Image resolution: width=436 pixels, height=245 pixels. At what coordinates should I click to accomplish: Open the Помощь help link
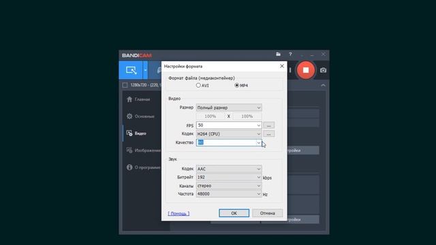point(178,213)
